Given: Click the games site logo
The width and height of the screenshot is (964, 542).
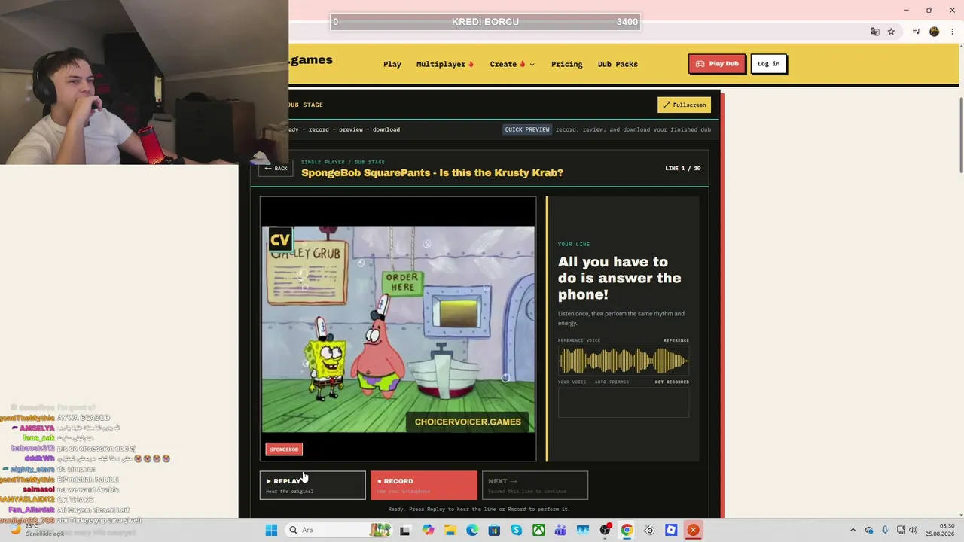Looking at the screenshot, I should click(x=310, y=60).
